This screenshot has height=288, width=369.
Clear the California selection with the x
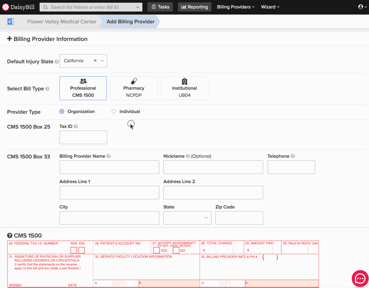(95, 61)
